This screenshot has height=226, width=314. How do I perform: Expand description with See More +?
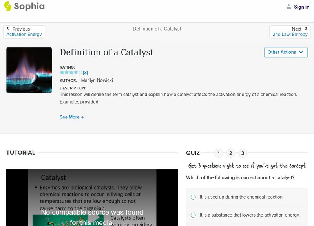tap(72, 117)
